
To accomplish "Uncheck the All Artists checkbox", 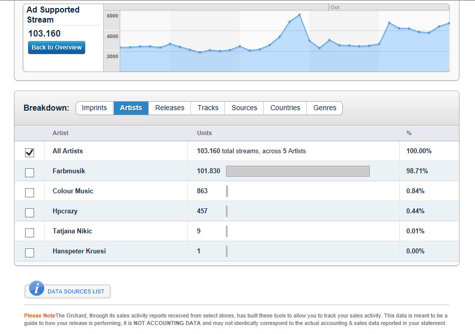I will tap(30, 152).
